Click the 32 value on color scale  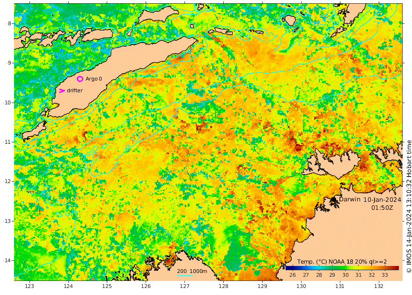[372, 275]
